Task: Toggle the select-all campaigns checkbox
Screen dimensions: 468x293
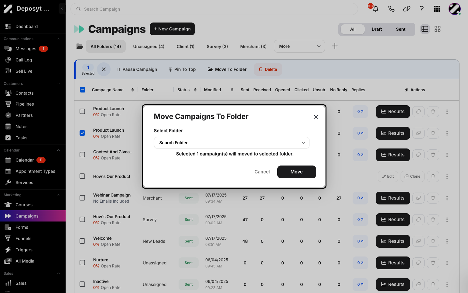Action: (x=83, y=90)
